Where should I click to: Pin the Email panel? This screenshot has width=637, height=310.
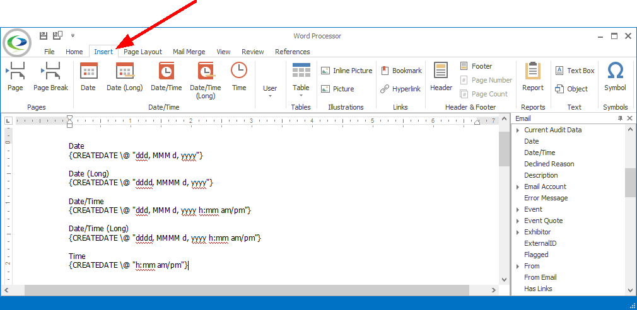coord(620,118)
